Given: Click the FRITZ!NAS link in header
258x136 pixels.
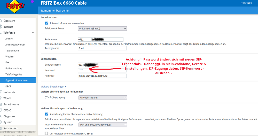Looking at the screenshot, I should tap(246, 3).
